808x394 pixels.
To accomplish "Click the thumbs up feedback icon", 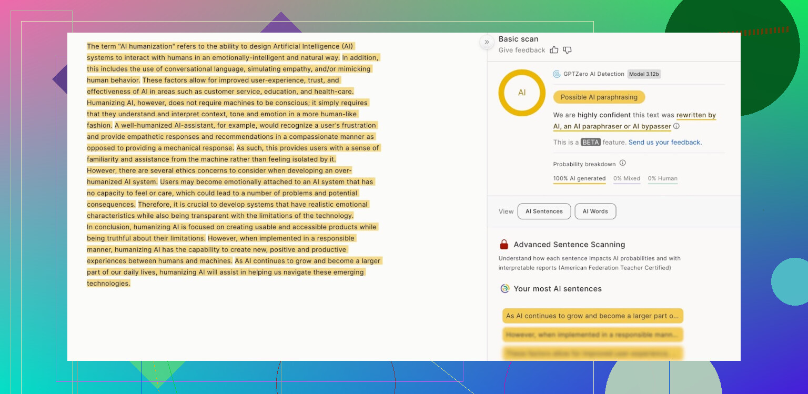I will (x=554, y=50).
